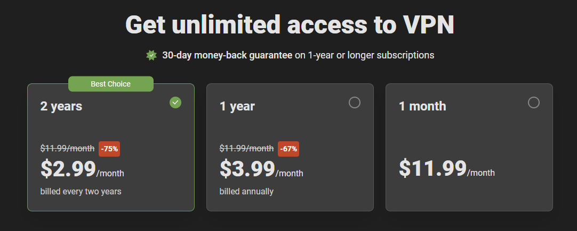Click the 1 month plan title

click(422, 106)
